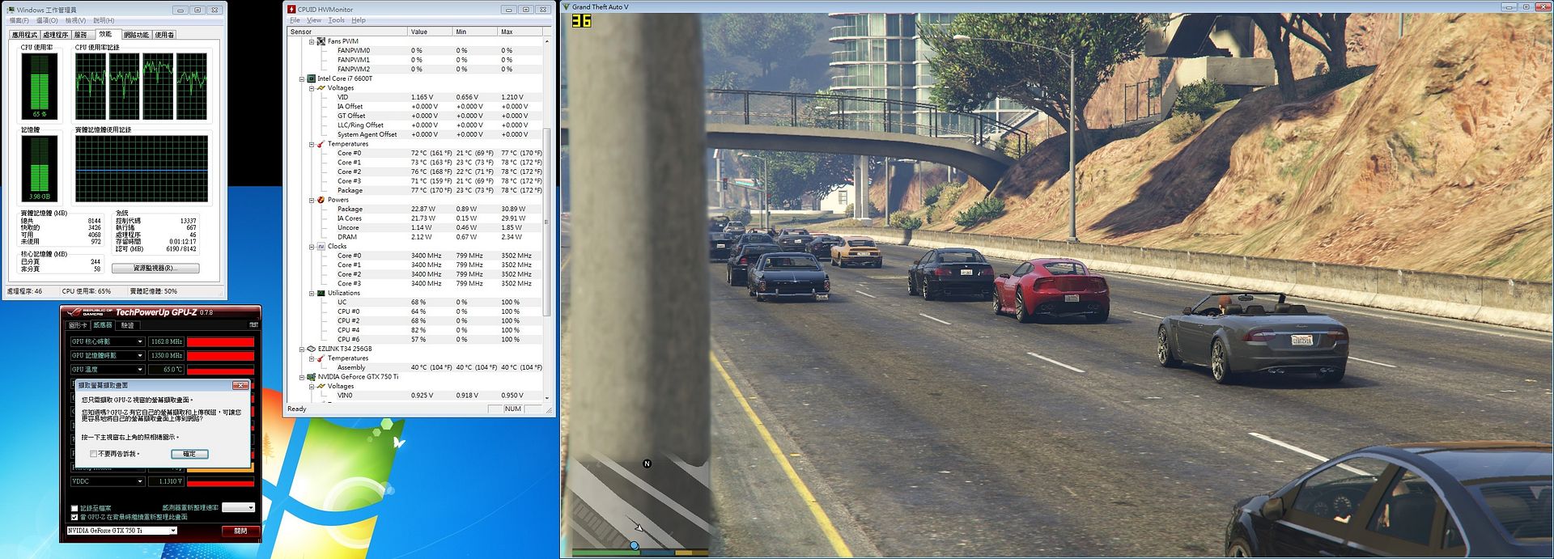
Task: Collapse the Clocks tree node
Action: pyautogui.click(x=312, y=247)
